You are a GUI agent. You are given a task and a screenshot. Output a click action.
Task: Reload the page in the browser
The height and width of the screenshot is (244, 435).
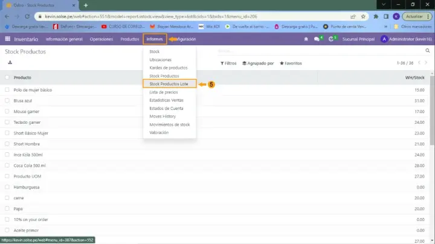click(28, 16)
